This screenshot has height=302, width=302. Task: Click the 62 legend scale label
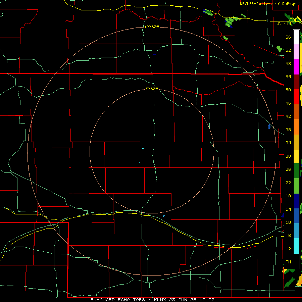[x=288, y=50]
